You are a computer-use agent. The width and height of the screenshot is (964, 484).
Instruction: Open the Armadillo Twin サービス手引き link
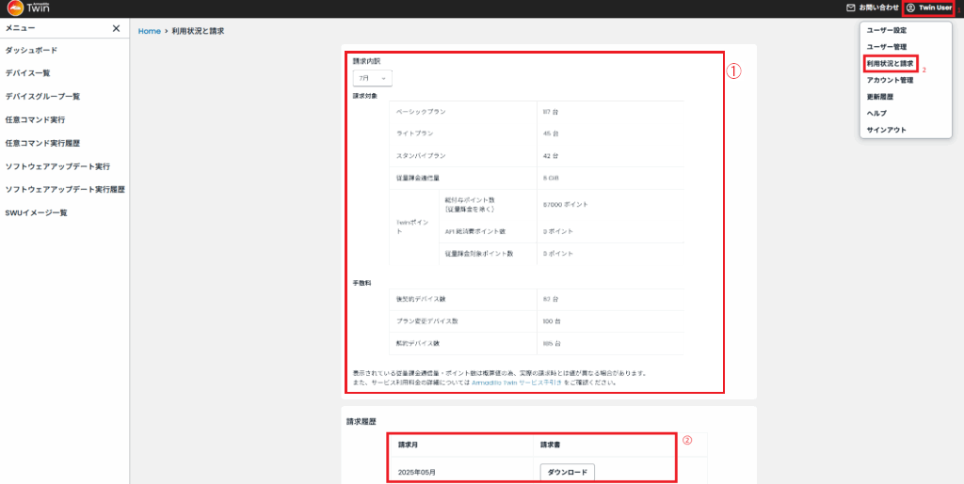tap(517, 383)
